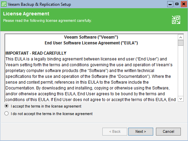Select the accept terms radio button

(x=6, y=106)
